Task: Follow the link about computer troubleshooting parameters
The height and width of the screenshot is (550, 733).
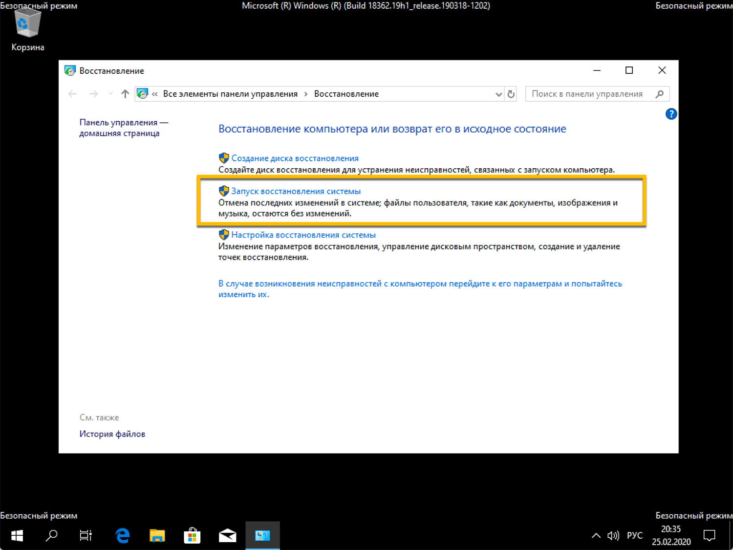Action: point(420,289)
